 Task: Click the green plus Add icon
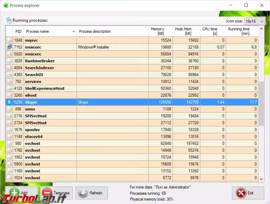coord(14,193)
